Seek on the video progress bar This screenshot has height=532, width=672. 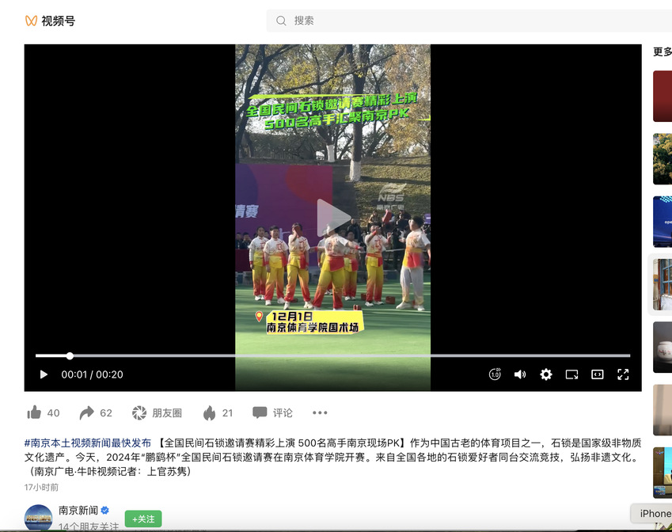(332, 355)
